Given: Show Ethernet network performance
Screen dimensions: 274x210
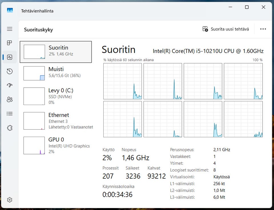Looking at the screenshot, I should pyautogui.click(x=56, y=121).
